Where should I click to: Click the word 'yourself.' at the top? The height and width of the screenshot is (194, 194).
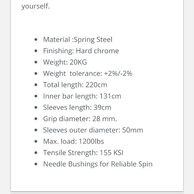click(35, 6)
